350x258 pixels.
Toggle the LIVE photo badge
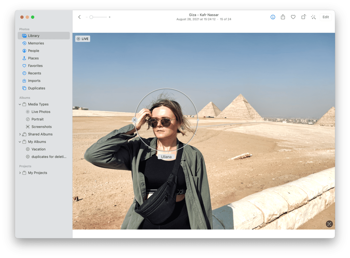83,39
